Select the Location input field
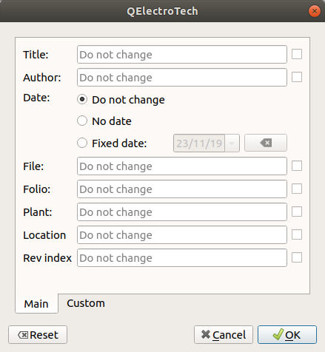Viewport: 325px width, 352px height. click(182, 235)
